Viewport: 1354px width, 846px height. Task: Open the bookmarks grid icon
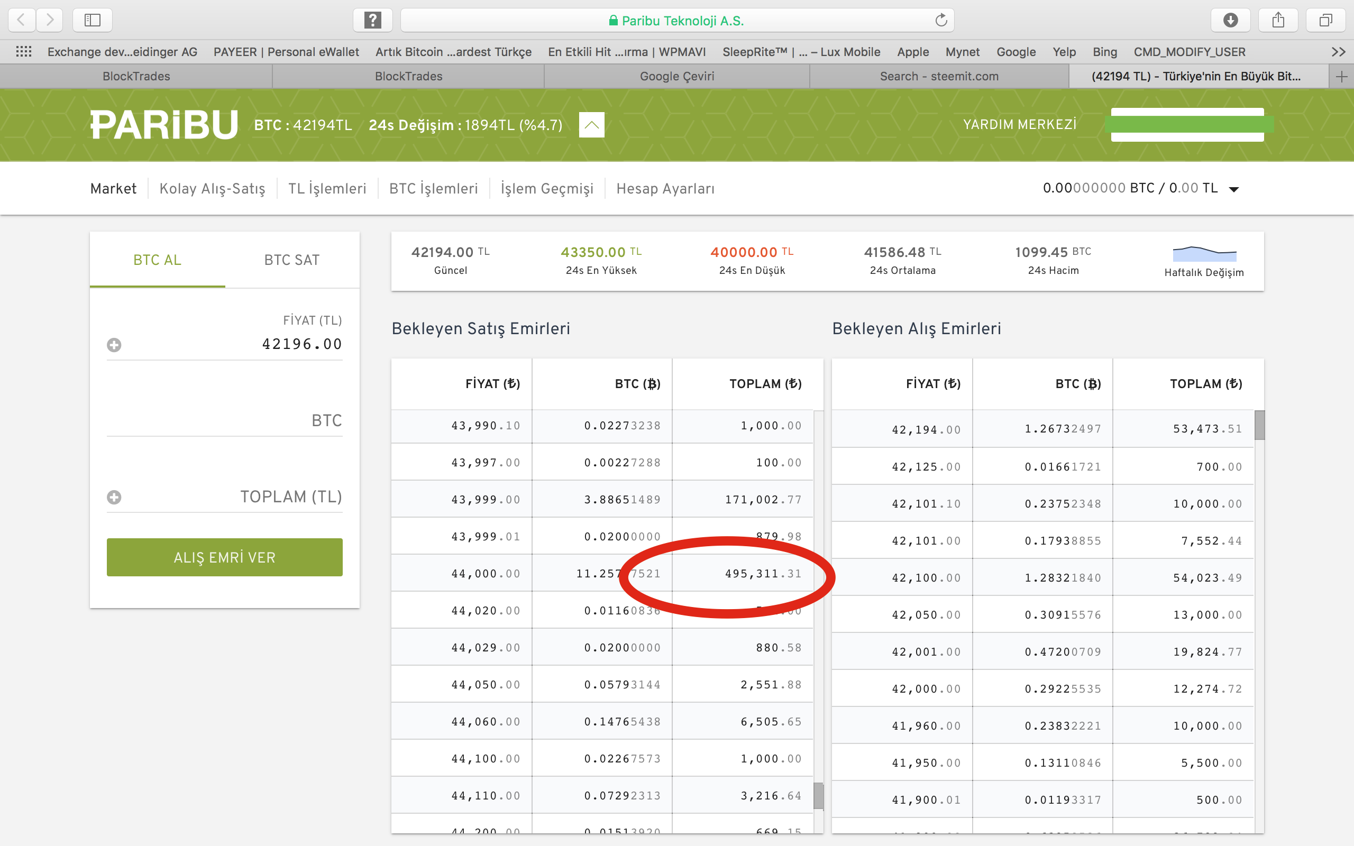23,51
